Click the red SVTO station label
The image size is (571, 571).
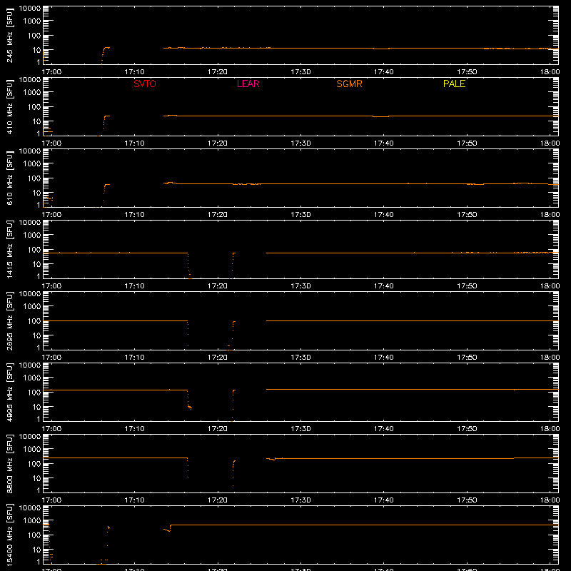(x=145, y=84)
